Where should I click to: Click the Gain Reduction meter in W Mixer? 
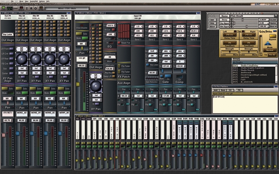tap(152, 78)
